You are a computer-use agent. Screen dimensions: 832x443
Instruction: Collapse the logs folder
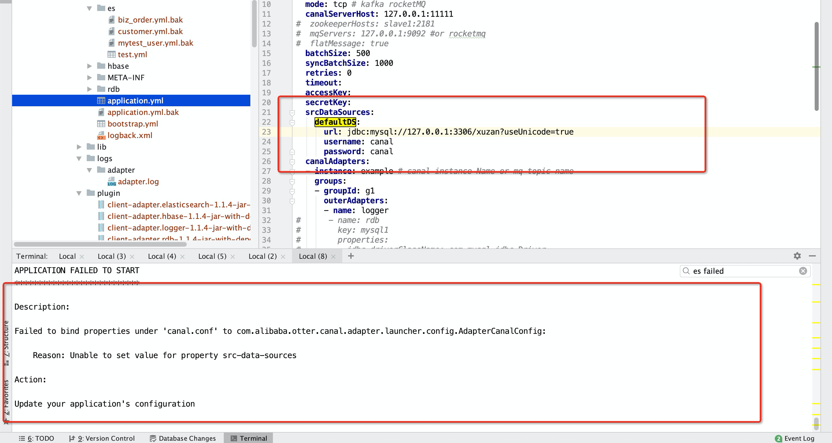tap(79, 159)
